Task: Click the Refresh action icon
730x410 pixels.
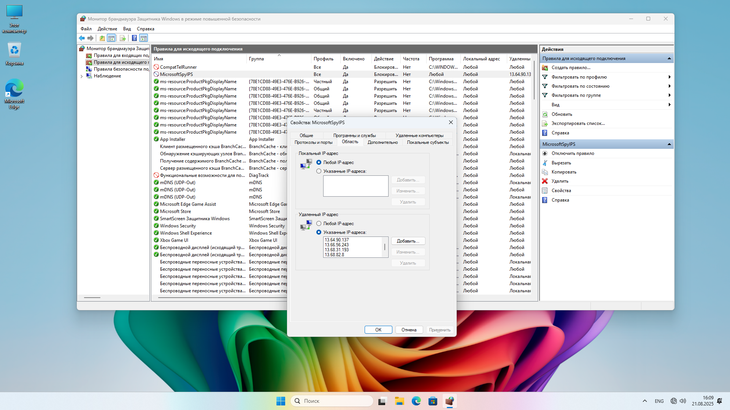Action: (x=545, y=114)
